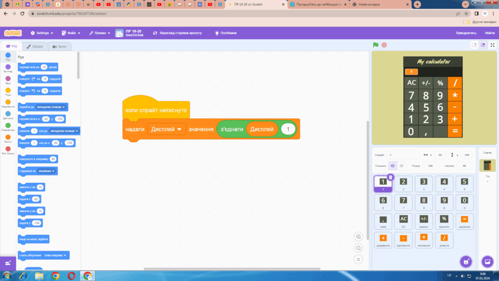This screenshot has height=281, width=499.
Task: Expand the Settings menu
Action: [42, 33]
